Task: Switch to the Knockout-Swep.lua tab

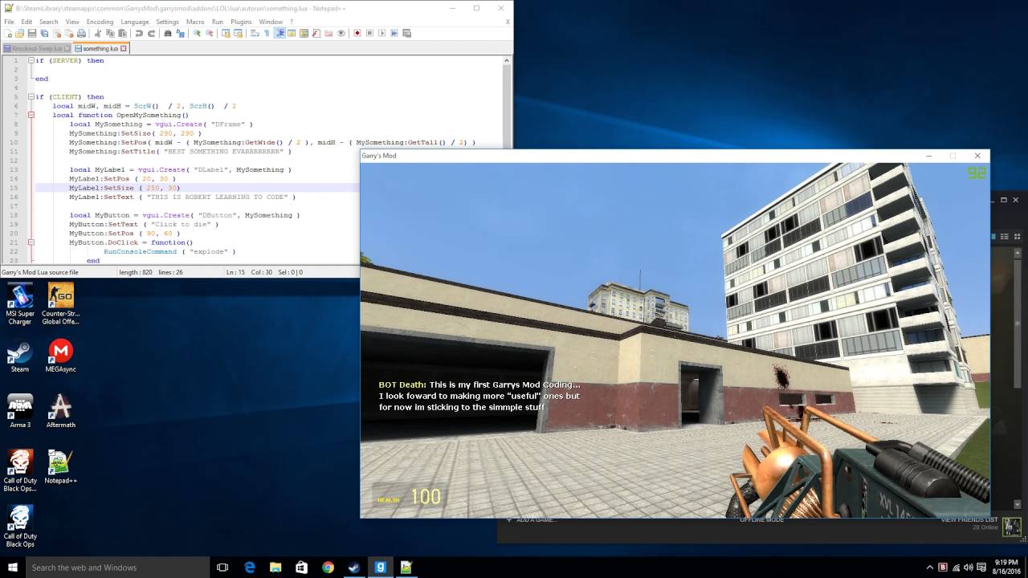Action: [35, 48]
